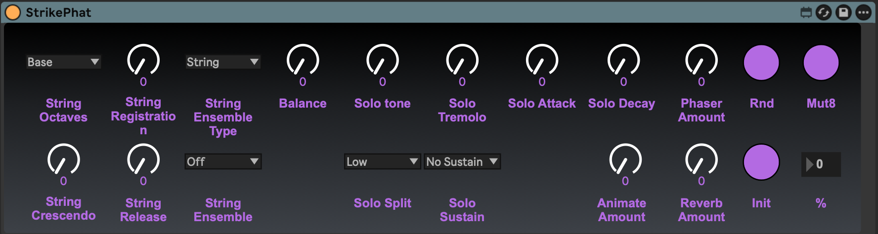Toggle the StrikePhat device activator
The image size is (878, 234).
12,12
